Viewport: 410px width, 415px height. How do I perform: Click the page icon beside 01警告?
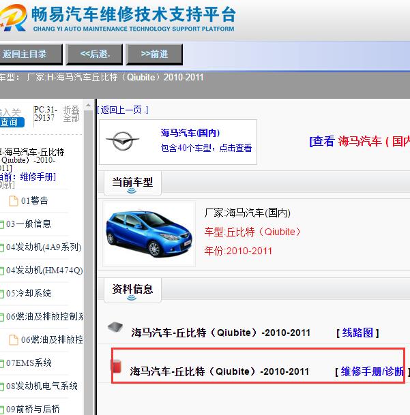[x=13, y=201]
